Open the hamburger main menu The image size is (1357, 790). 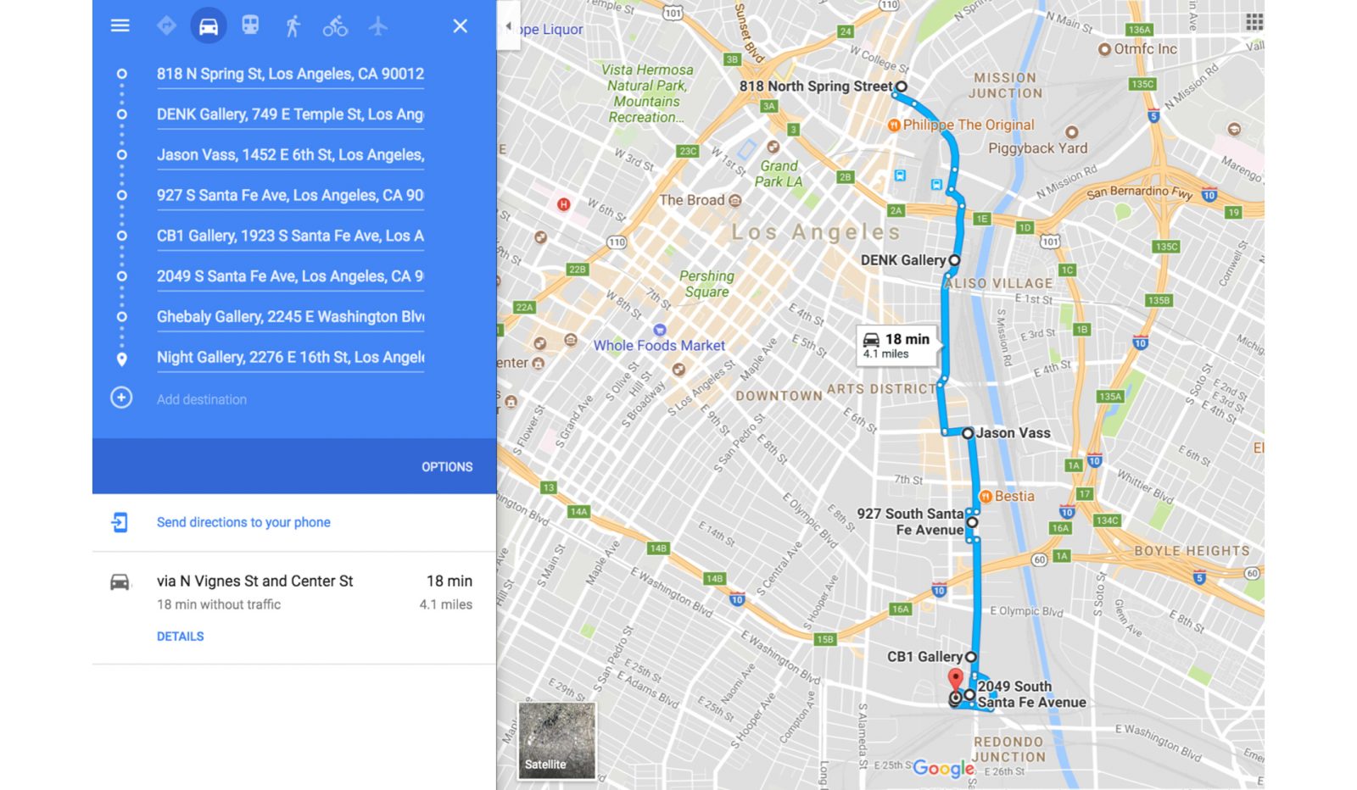point(120,25)
